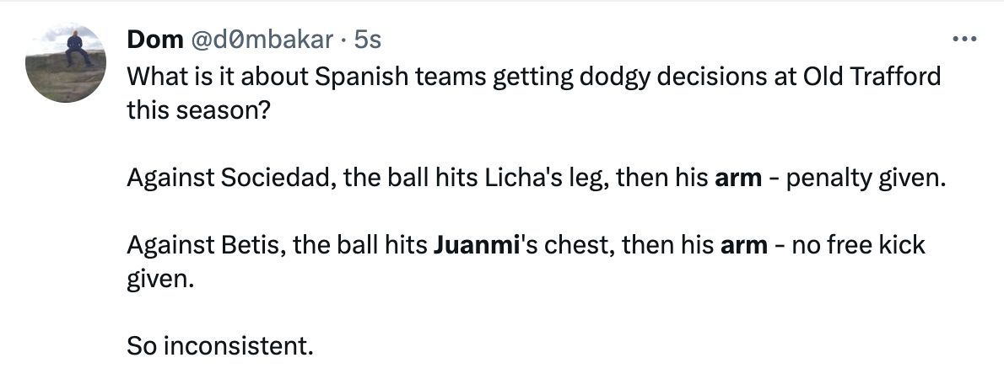This screenshot has width=1004, height=379.
Task: Click the phrase "penalty given."
Action: coord(860,179)
